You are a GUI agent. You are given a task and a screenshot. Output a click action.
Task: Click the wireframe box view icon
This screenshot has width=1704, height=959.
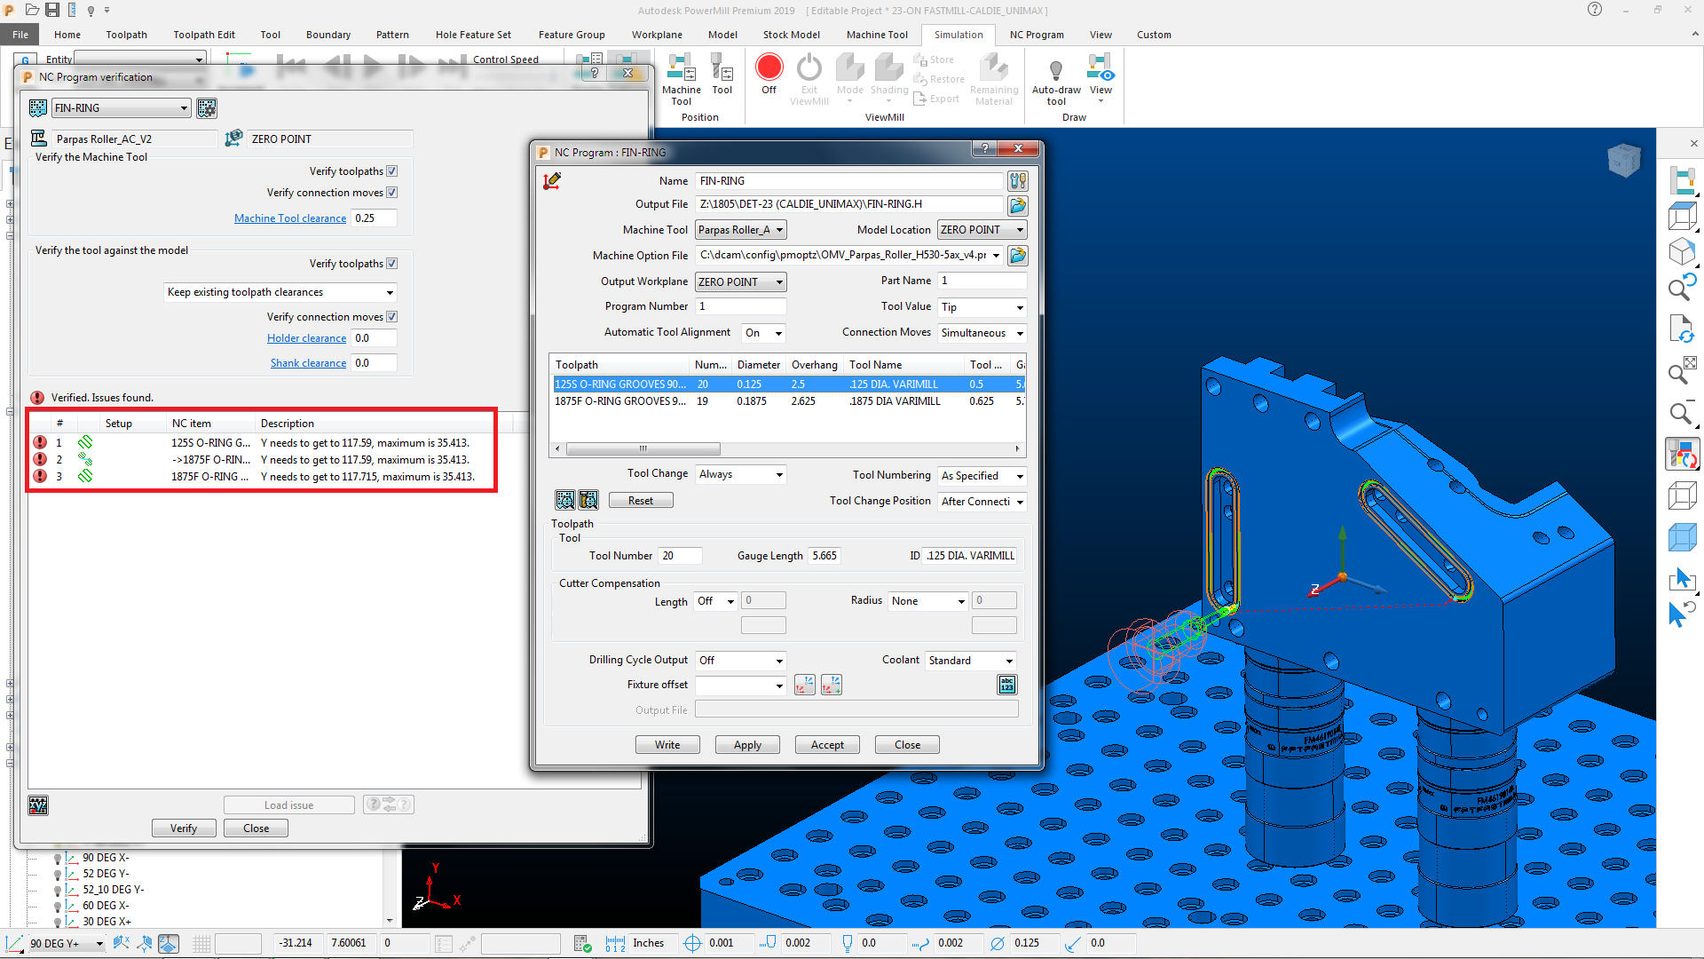1682,496
